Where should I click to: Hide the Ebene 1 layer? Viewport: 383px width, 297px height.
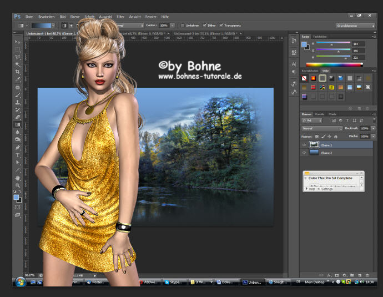coord(303,145)
